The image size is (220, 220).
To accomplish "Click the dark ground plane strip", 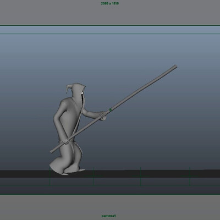I will tap(110, 174).
